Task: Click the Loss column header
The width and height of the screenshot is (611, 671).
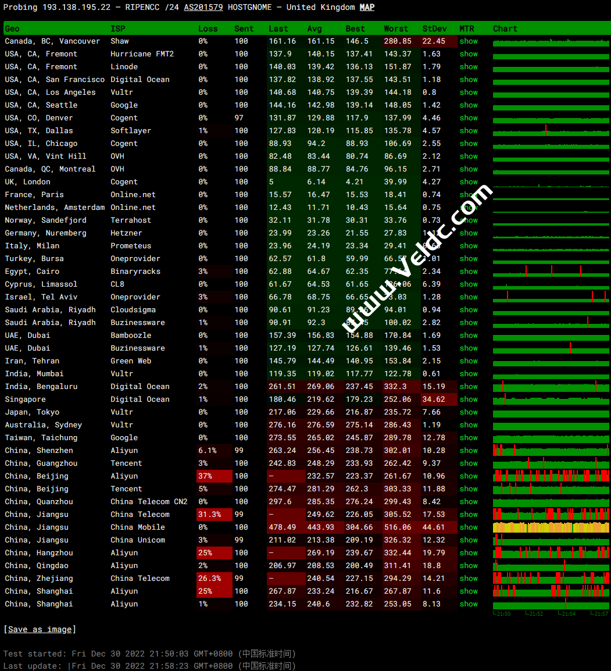Action: pos(208,28)
